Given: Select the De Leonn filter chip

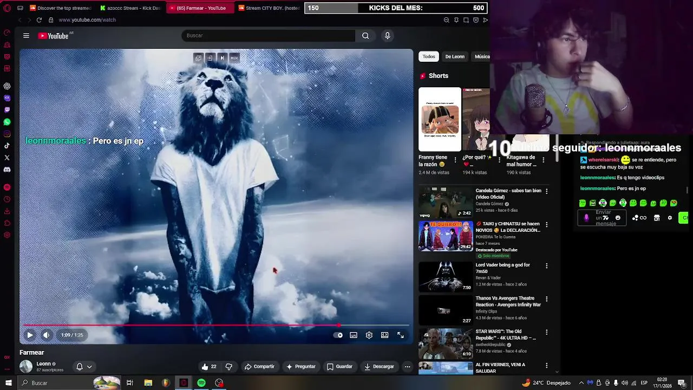Looking at the screenshot, I should [x=455, y=56].
